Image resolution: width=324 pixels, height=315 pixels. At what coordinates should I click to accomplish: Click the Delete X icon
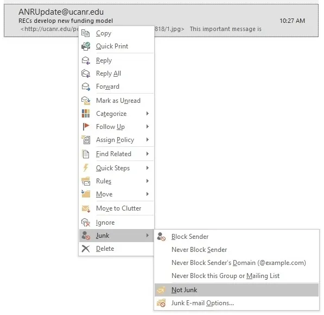(x=86, y=249)
